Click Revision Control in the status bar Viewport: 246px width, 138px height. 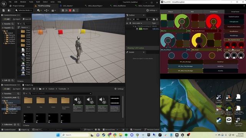pos(152,130)
